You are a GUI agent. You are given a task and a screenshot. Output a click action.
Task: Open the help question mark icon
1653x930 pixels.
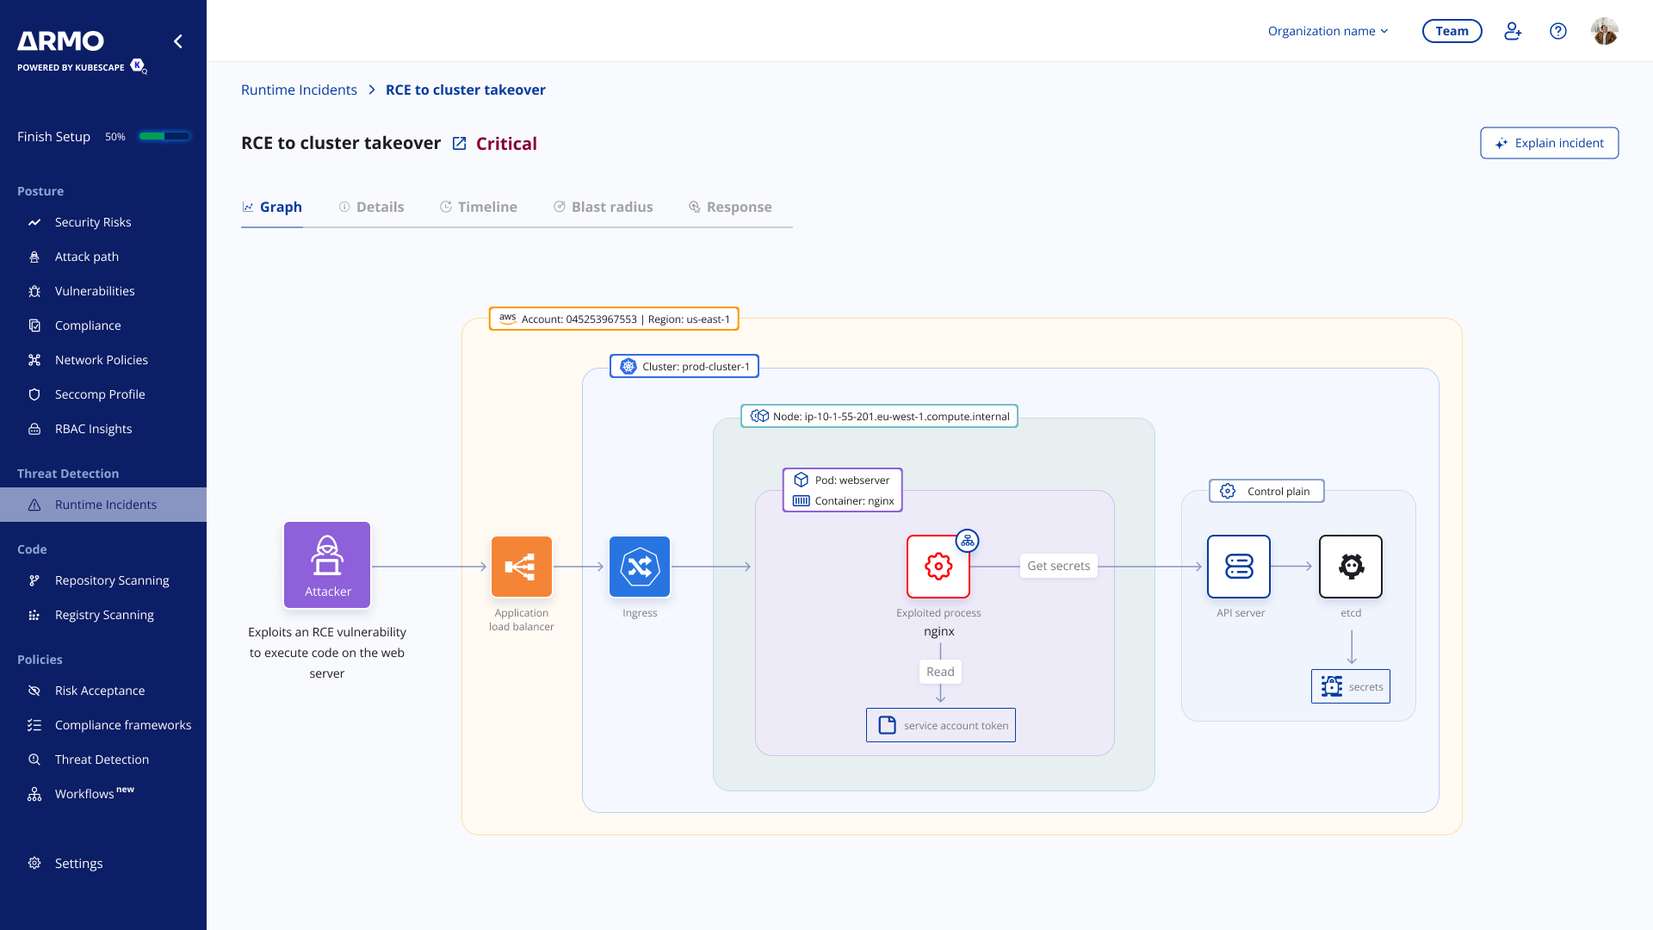[1558, 31]
